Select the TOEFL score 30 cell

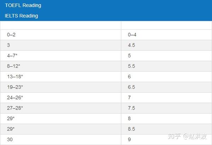pyautogui.click(x=60, y=139)
